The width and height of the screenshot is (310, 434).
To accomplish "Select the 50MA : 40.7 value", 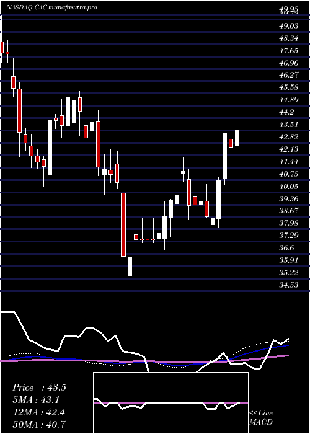I will [39, 424].
